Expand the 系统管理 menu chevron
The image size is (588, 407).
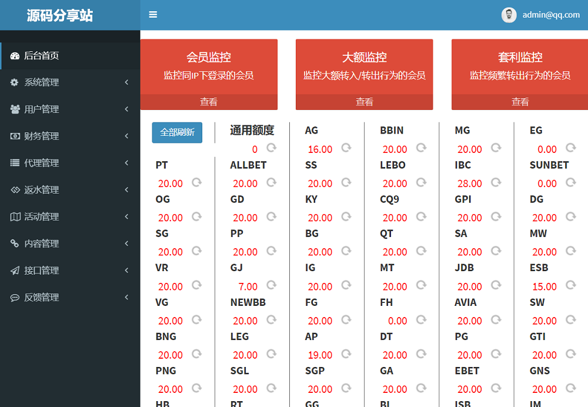[x=126, y=82]
